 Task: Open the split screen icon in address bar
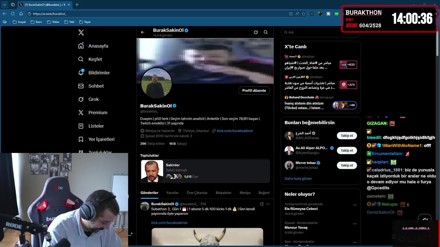point(290,14)
